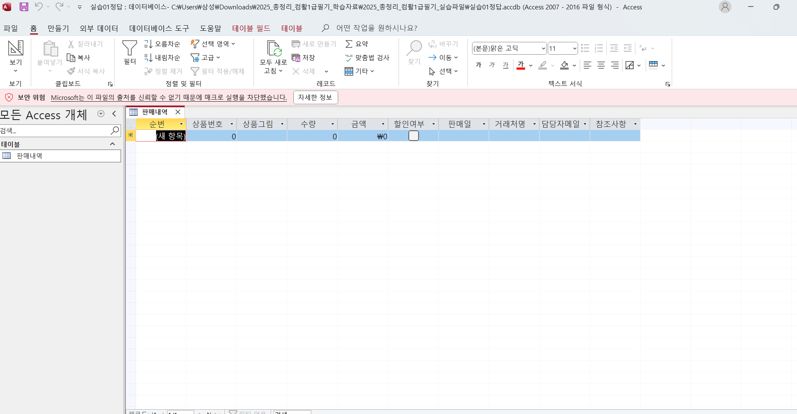The height and width of the screenshot is (414, 797).
Task: Sort records in ascending order
Action: click(x=162, y=44)
